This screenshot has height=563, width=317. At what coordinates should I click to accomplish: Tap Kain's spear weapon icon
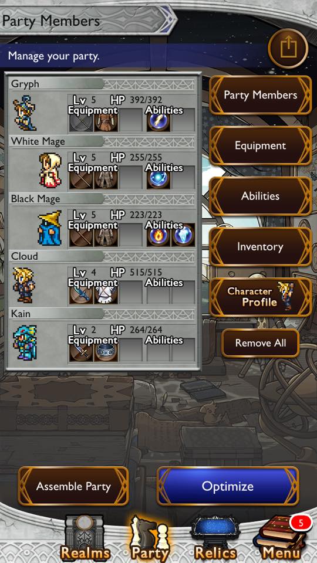pyautogui.click(x=81, y=350)
